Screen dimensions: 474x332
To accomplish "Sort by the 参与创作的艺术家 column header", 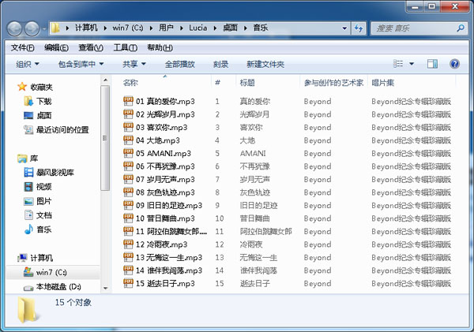I will coord(333,83).
